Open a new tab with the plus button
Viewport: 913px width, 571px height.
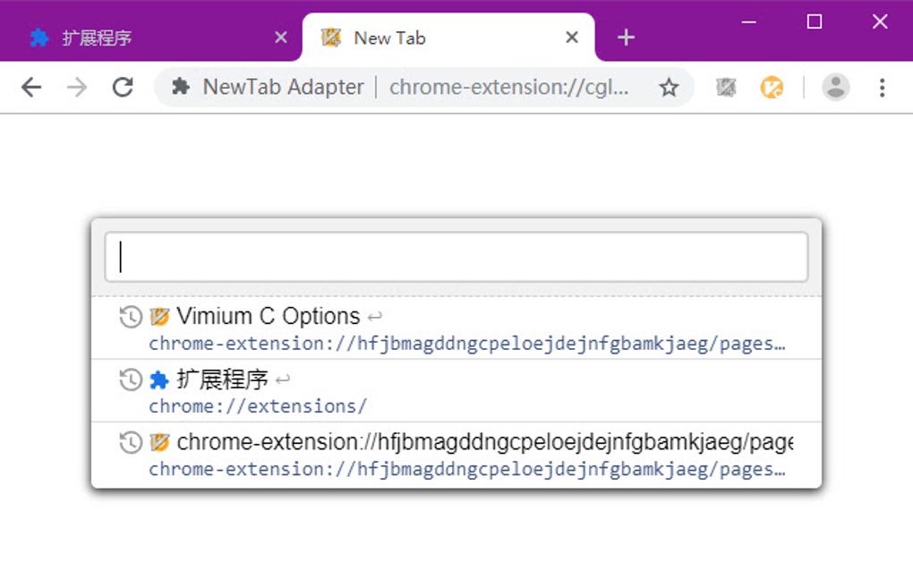pos(625,37)
